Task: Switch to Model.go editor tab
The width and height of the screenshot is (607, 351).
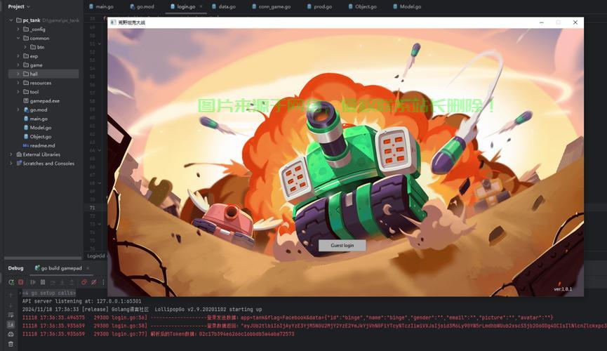Action: pos(407,6)
